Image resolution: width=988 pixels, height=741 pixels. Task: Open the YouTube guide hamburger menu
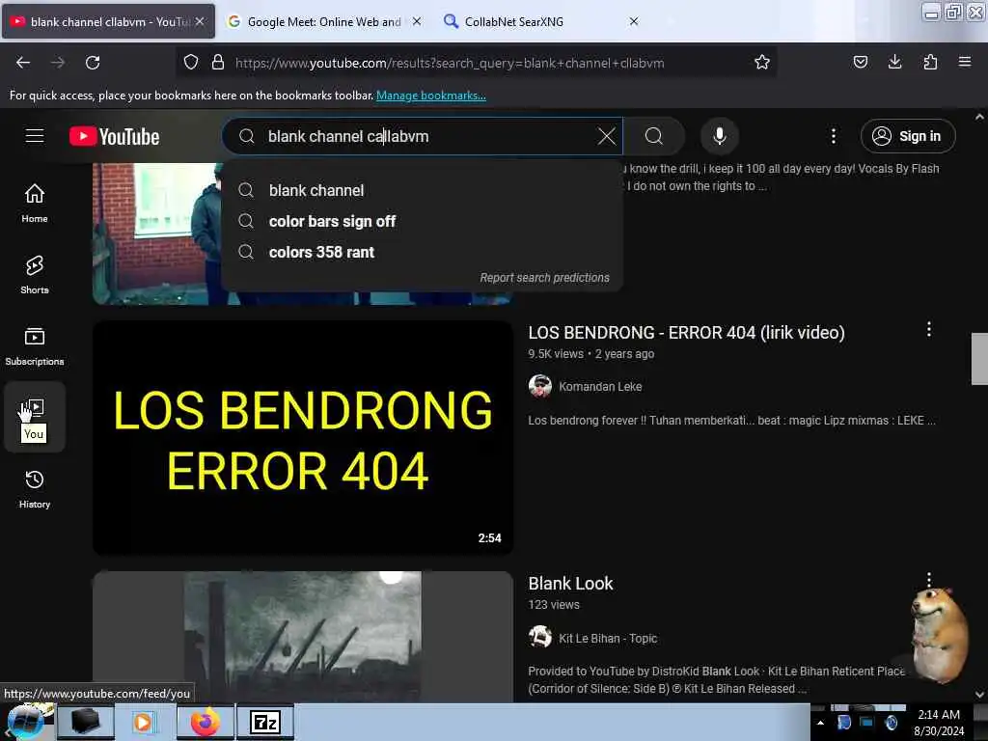coord(35,136)
